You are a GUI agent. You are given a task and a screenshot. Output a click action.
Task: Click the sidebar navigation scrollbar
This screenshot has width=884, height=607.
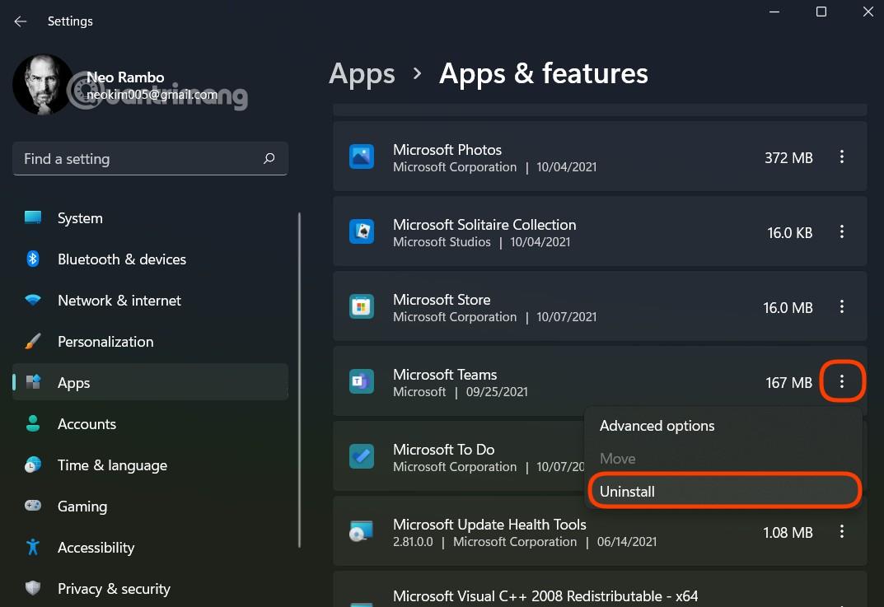pos(299,380)
